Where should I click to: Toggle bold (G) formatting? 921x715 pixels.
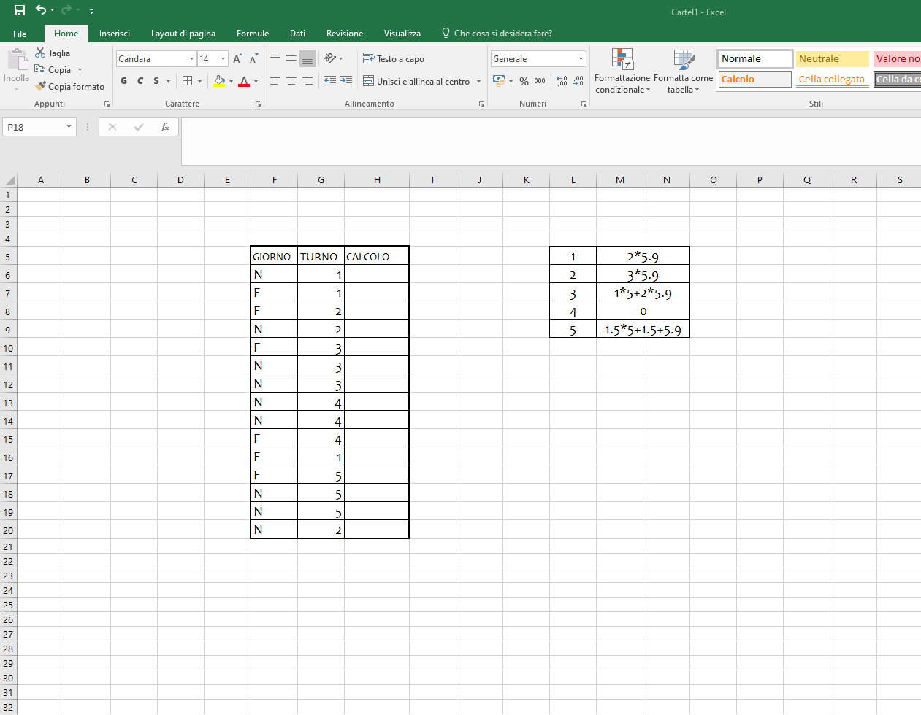click(124, 81)
